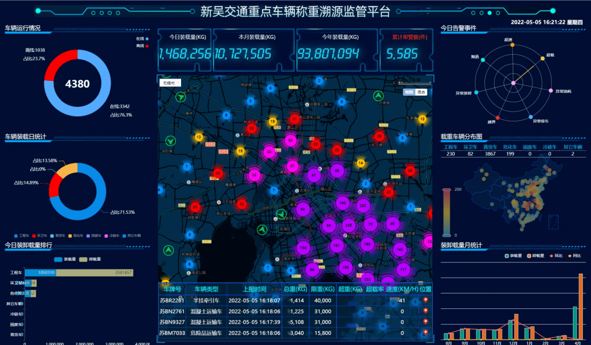Click the location pin for 苏BM7033
591x345 pixels.
click(426, 332)
